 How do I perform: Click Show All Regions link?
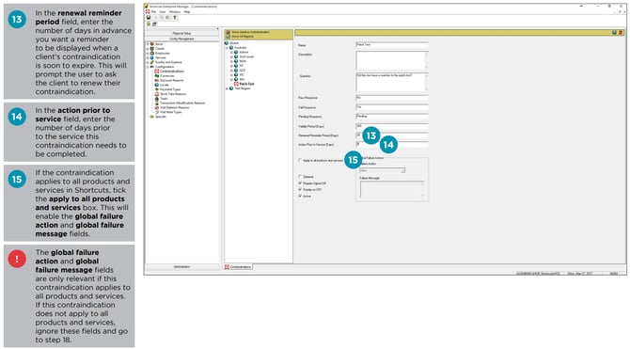point(243,36)
